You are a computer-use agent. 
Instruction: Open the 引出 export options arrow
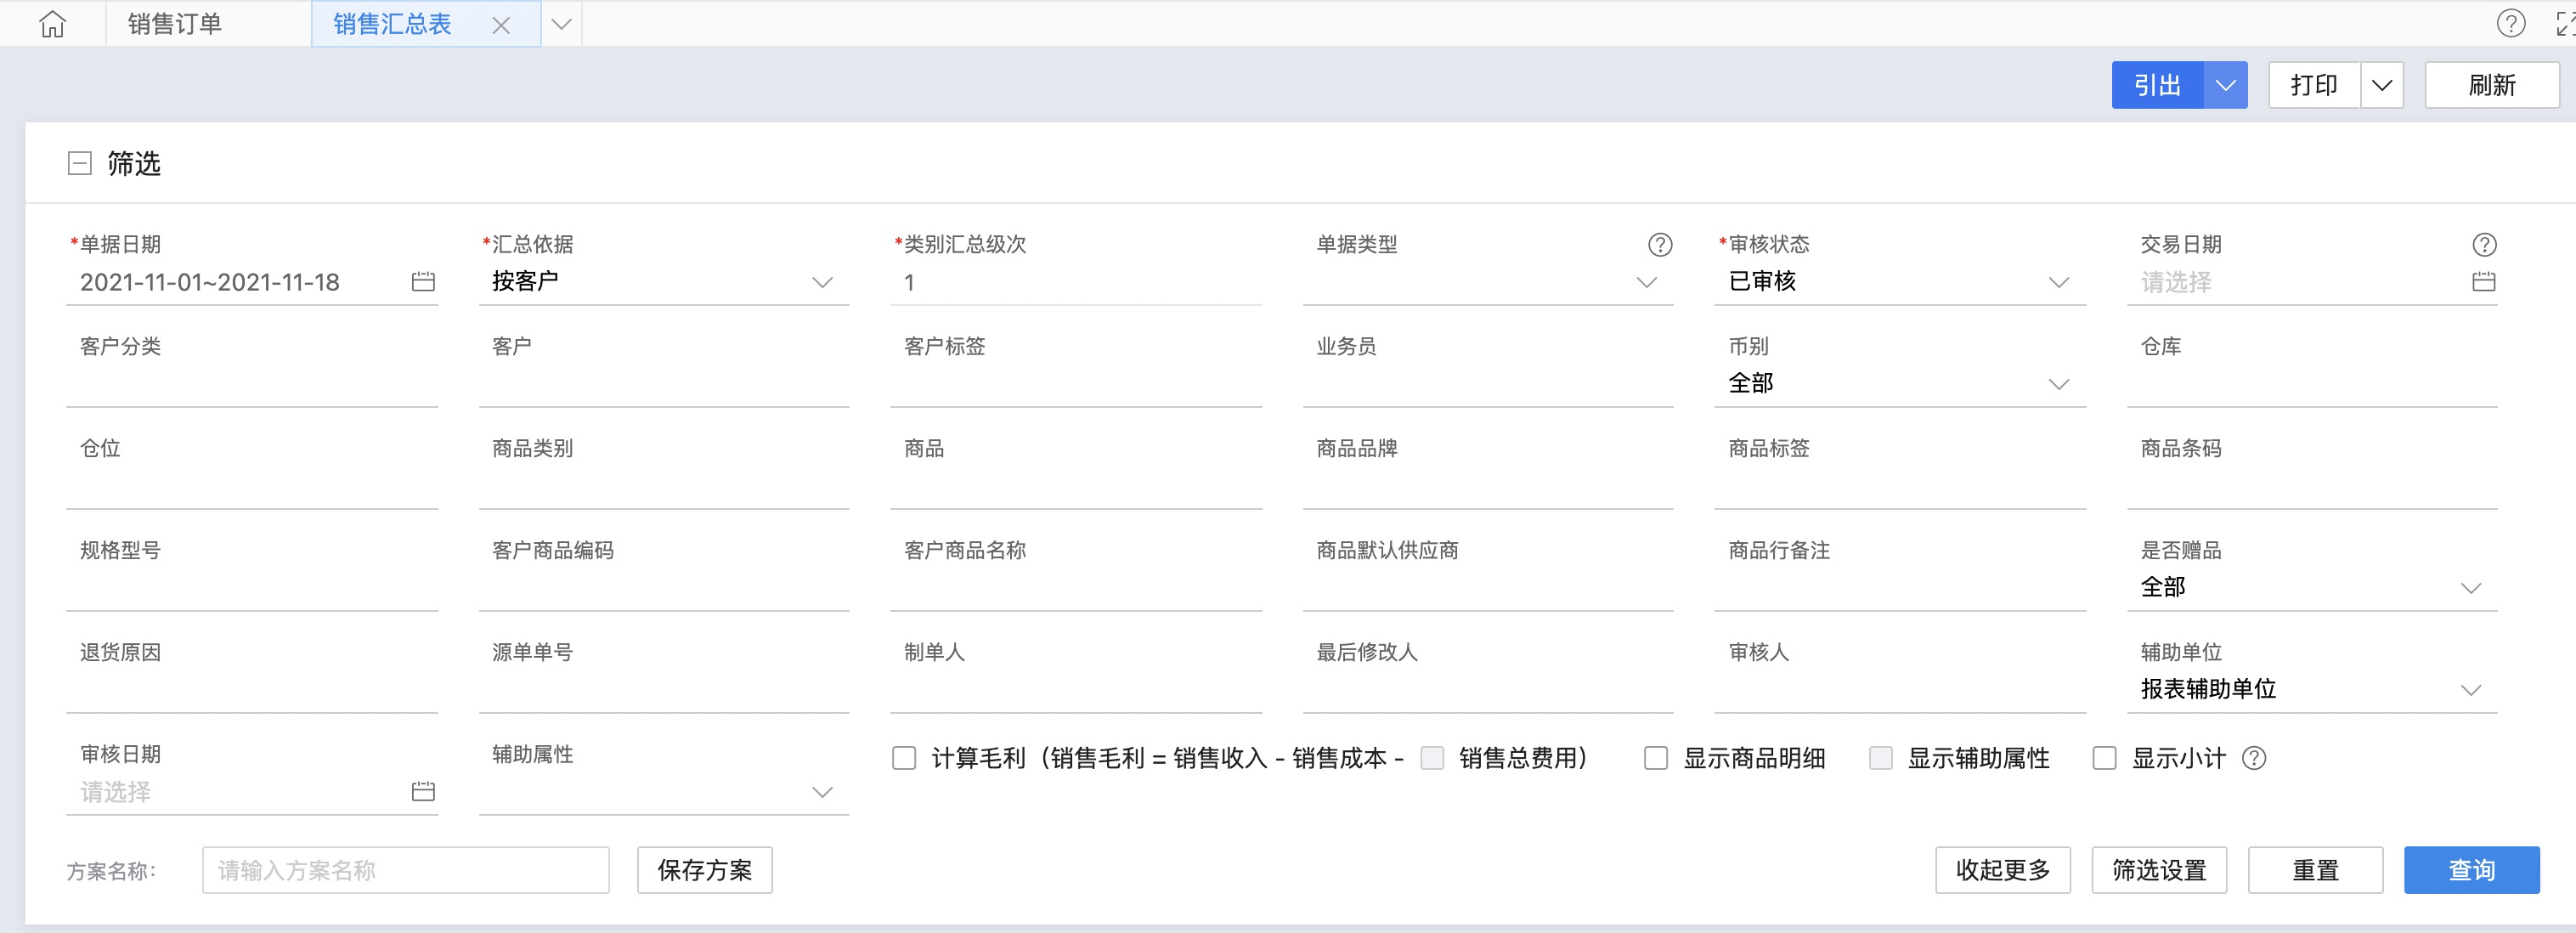(2225, 85)
